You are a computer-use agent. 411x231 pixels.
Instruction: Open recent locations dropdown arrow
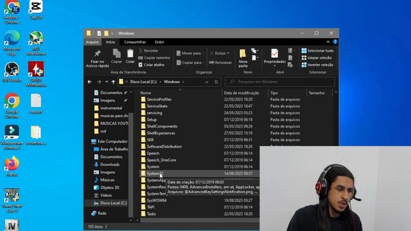click(x=107, y=82)
